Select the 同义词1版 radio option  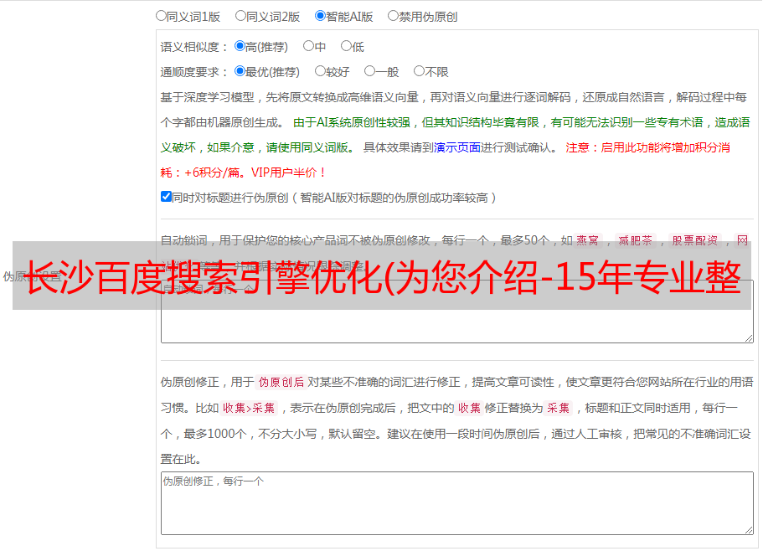(x=161, y=16)
